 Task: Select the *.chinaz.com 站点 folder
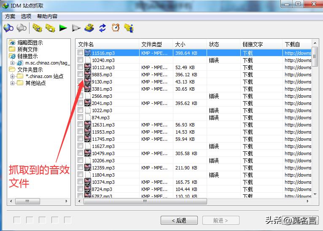pos(45,76)
